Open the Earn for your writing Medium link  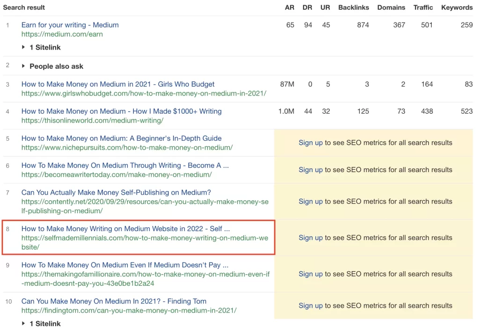click(x=70, y=25)
